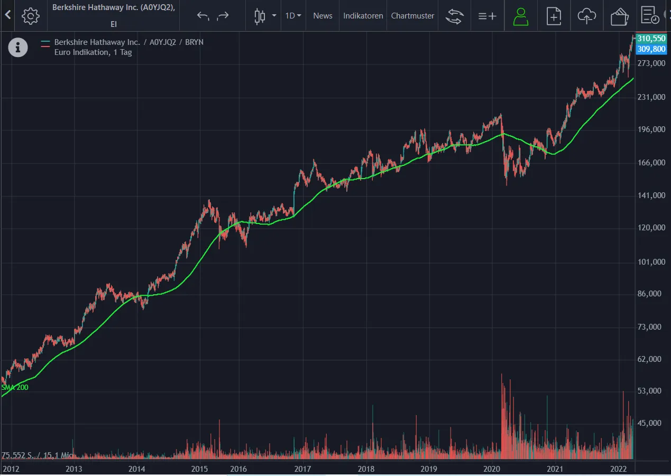Click the cloud upload icon
The image size is (671, 476).
point(586,16)
